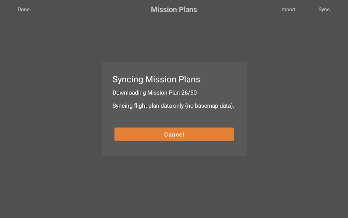Stop the sync using Cancel
This screenshot has width=348, height=218.
(174, 134)
